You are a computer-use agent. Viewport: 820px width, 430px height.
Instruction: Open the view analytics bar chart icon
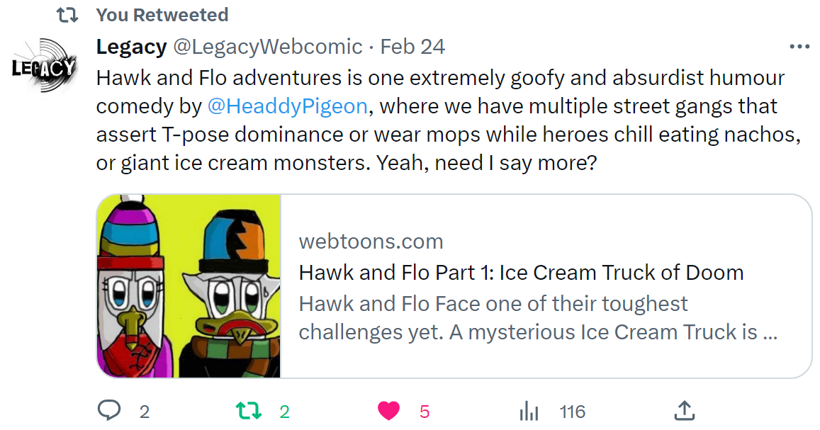[x=529, y=411]
